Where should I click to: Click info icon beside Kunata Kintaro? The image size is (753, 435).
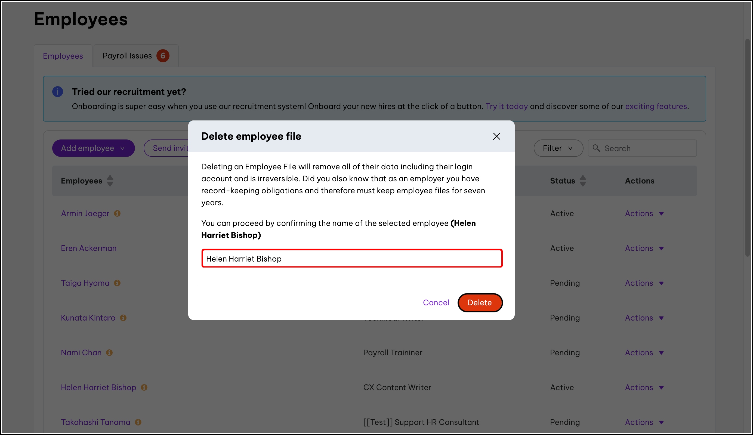point(123,318)
